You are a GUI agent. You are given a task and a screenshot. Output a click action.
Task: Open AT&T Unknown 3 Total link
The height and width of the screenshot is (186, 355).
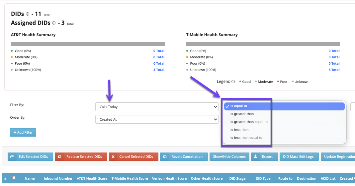pos(159,70)
